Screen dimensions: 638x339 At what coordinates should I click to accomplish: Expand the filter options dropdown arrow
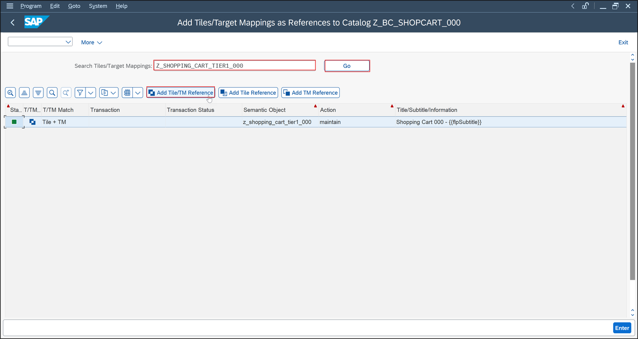[91, 92]
